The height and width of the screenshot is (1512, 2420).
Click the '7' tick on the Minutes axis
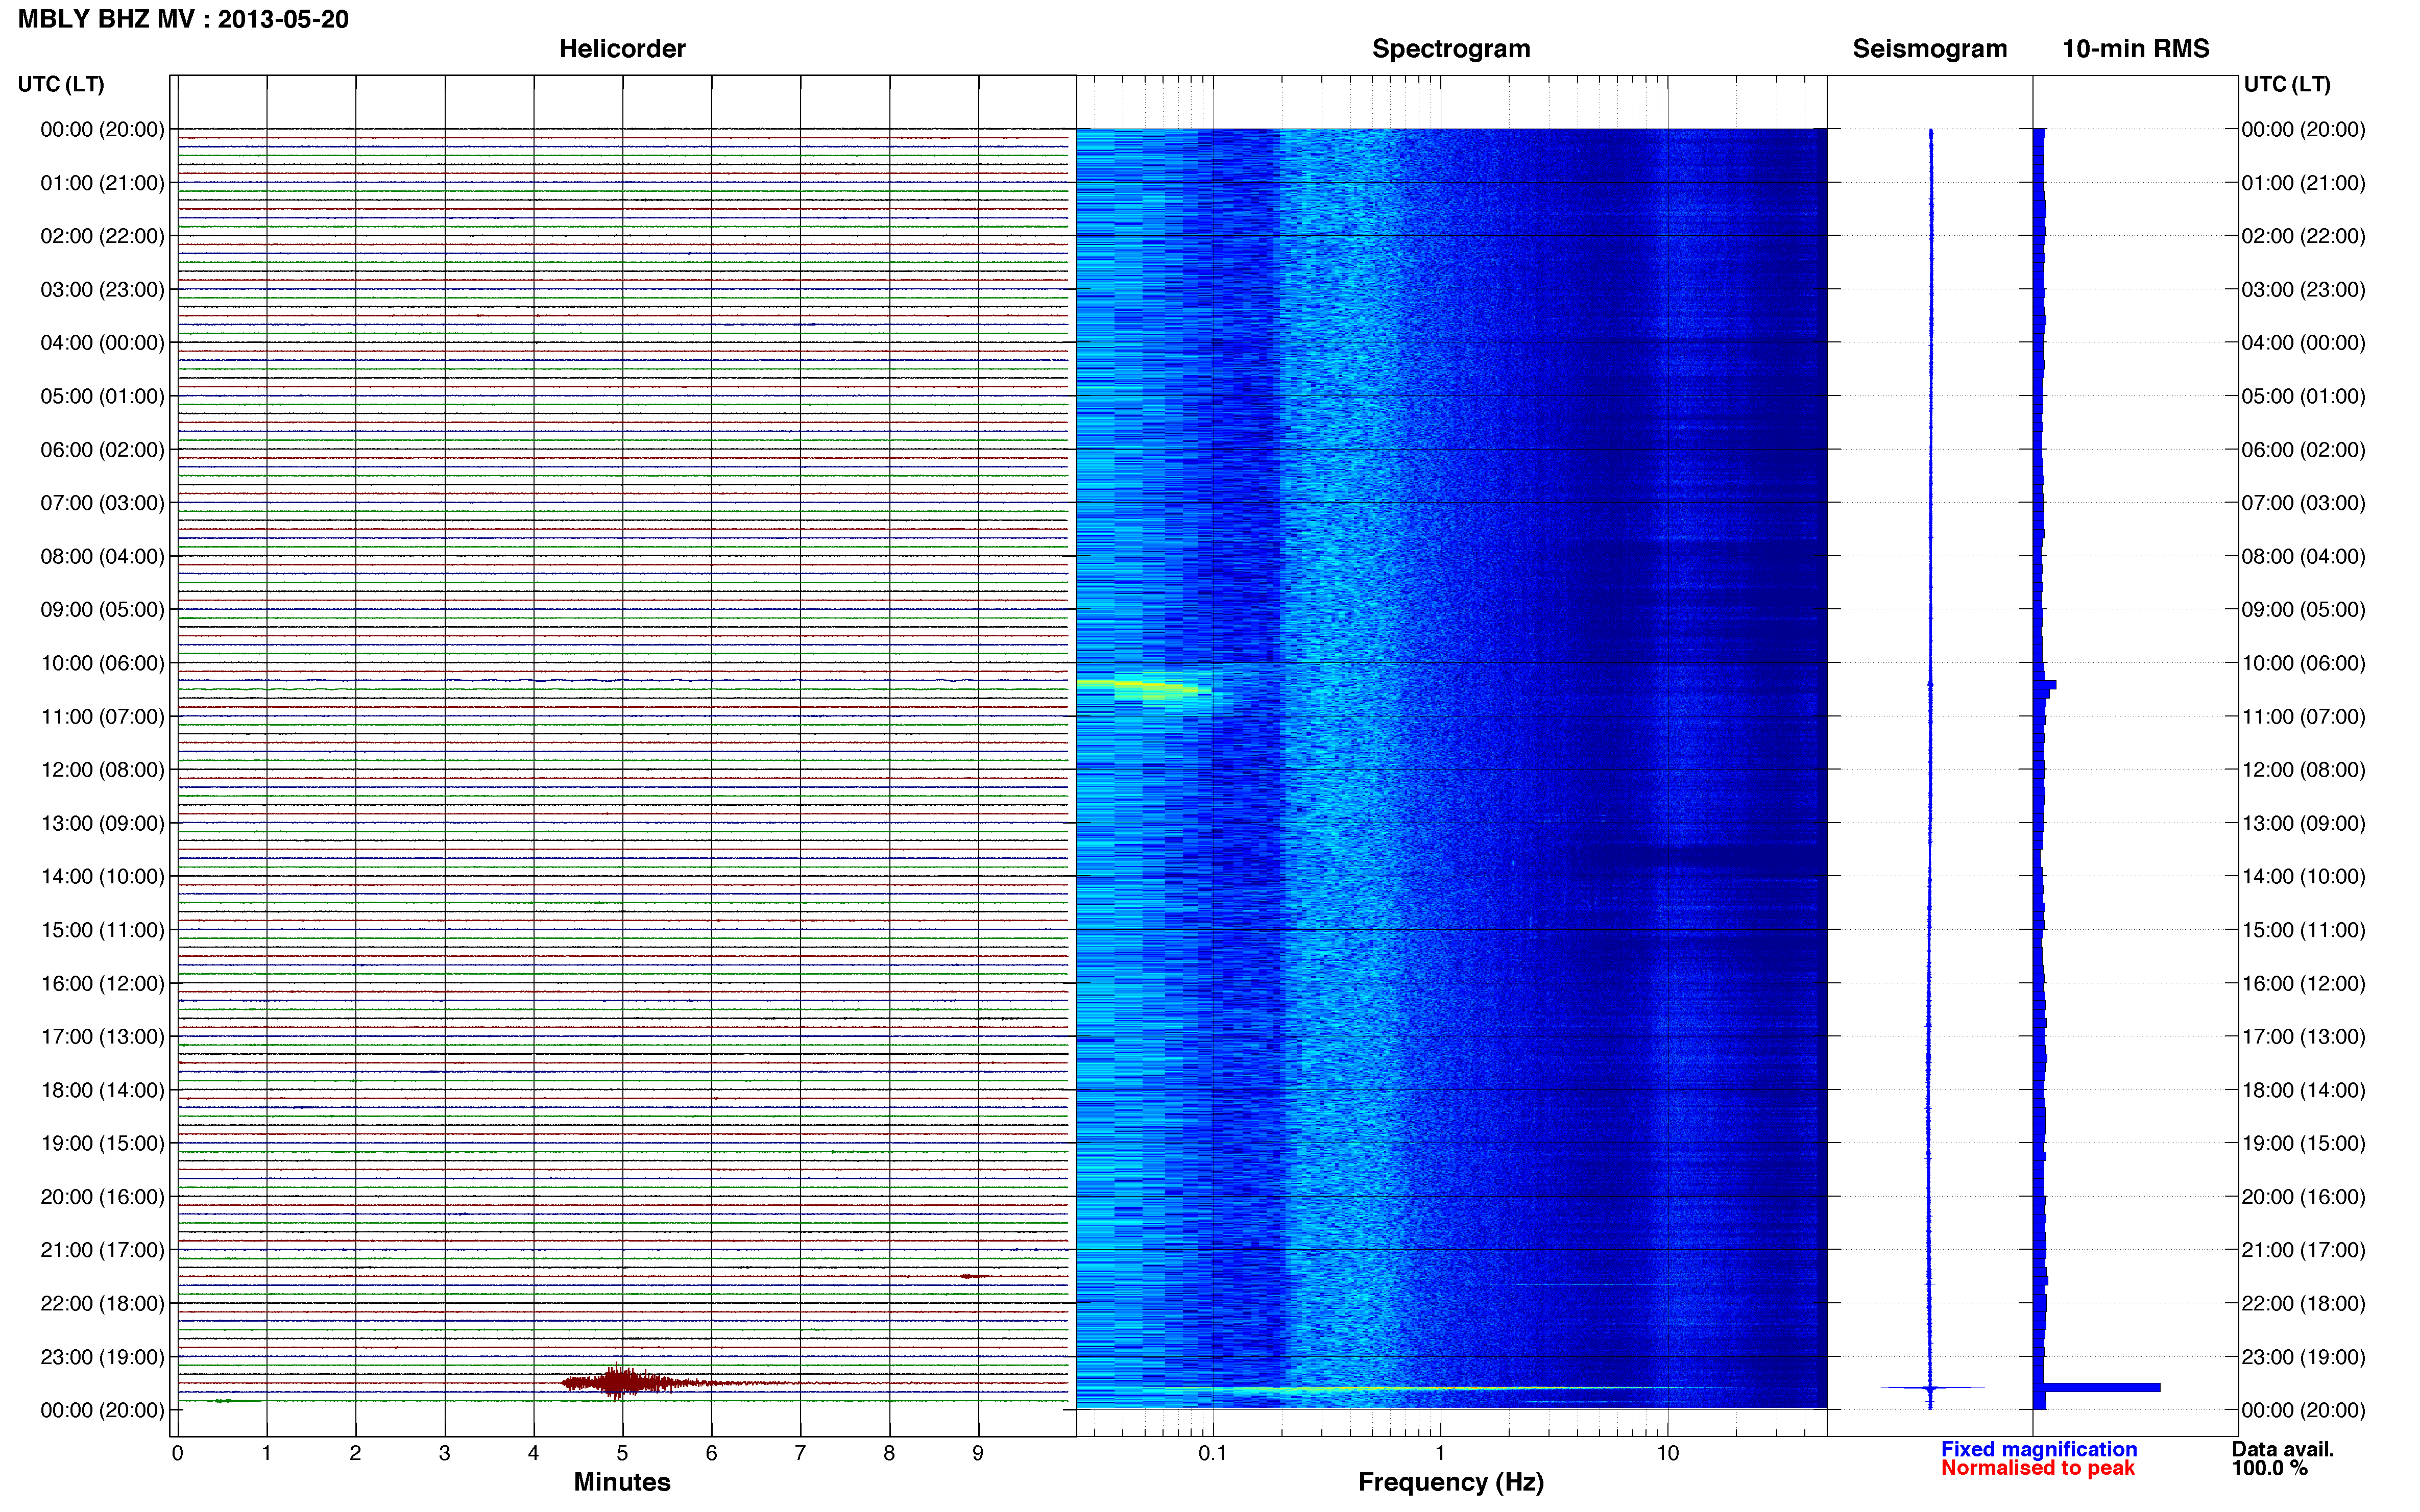coord(800,1454)
